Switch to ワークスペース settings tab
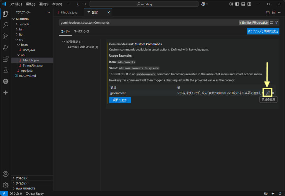This screenshot has height=196, width=285. (82, 32)
